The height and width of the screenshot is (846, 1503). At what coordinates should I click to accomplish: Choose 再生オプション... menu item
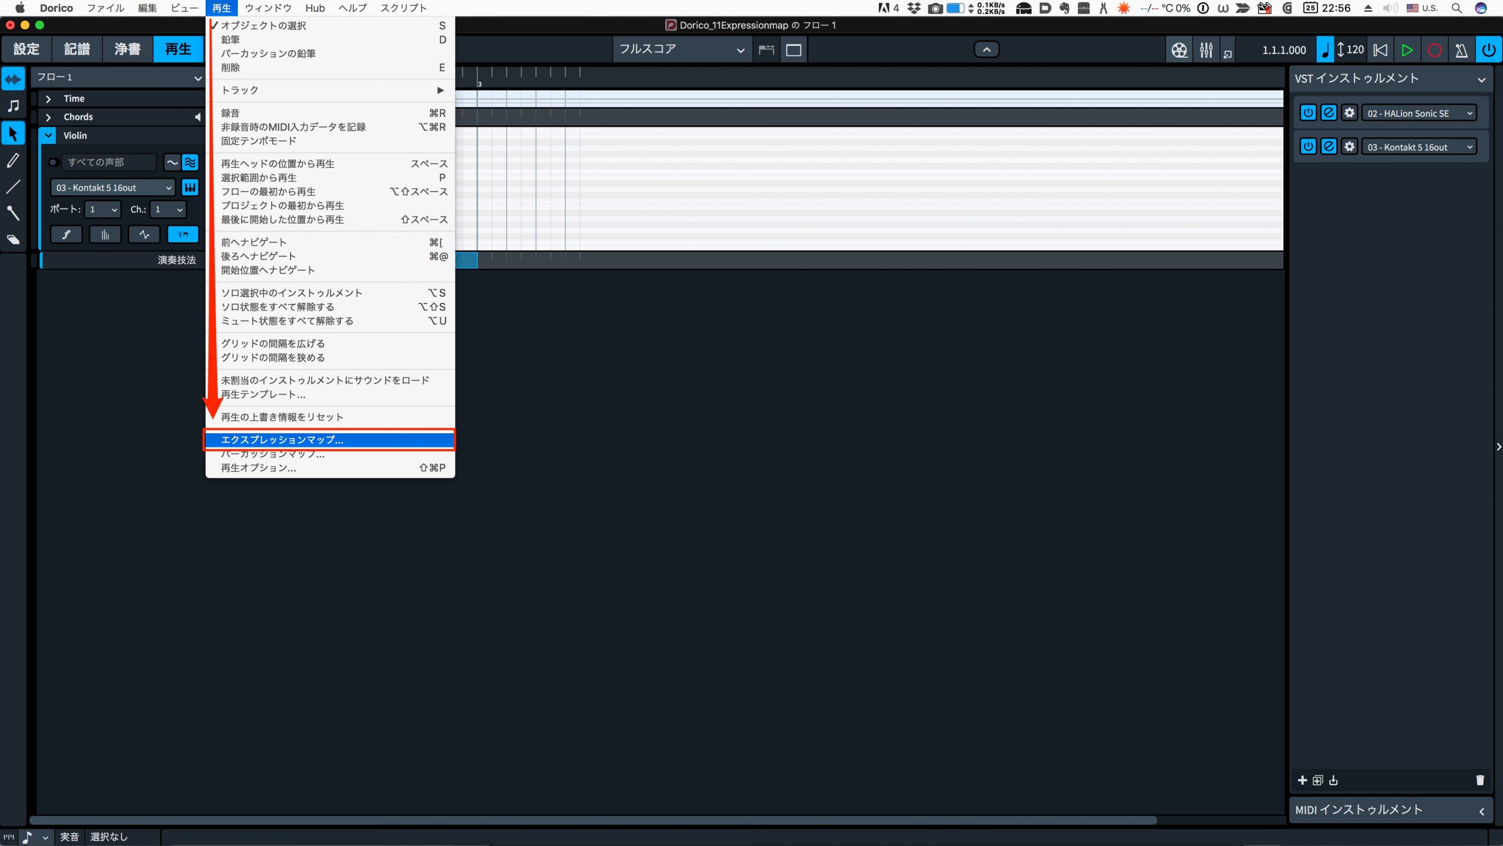pos(330,468)
